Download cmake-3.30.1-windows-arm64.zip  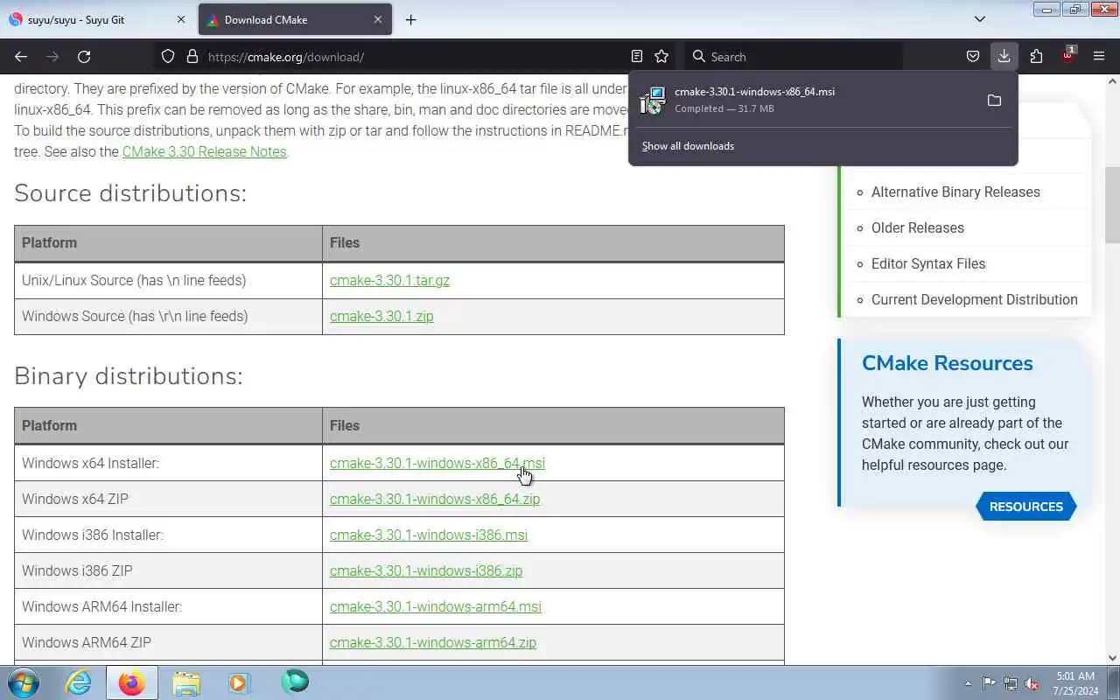tap(432, 642)
